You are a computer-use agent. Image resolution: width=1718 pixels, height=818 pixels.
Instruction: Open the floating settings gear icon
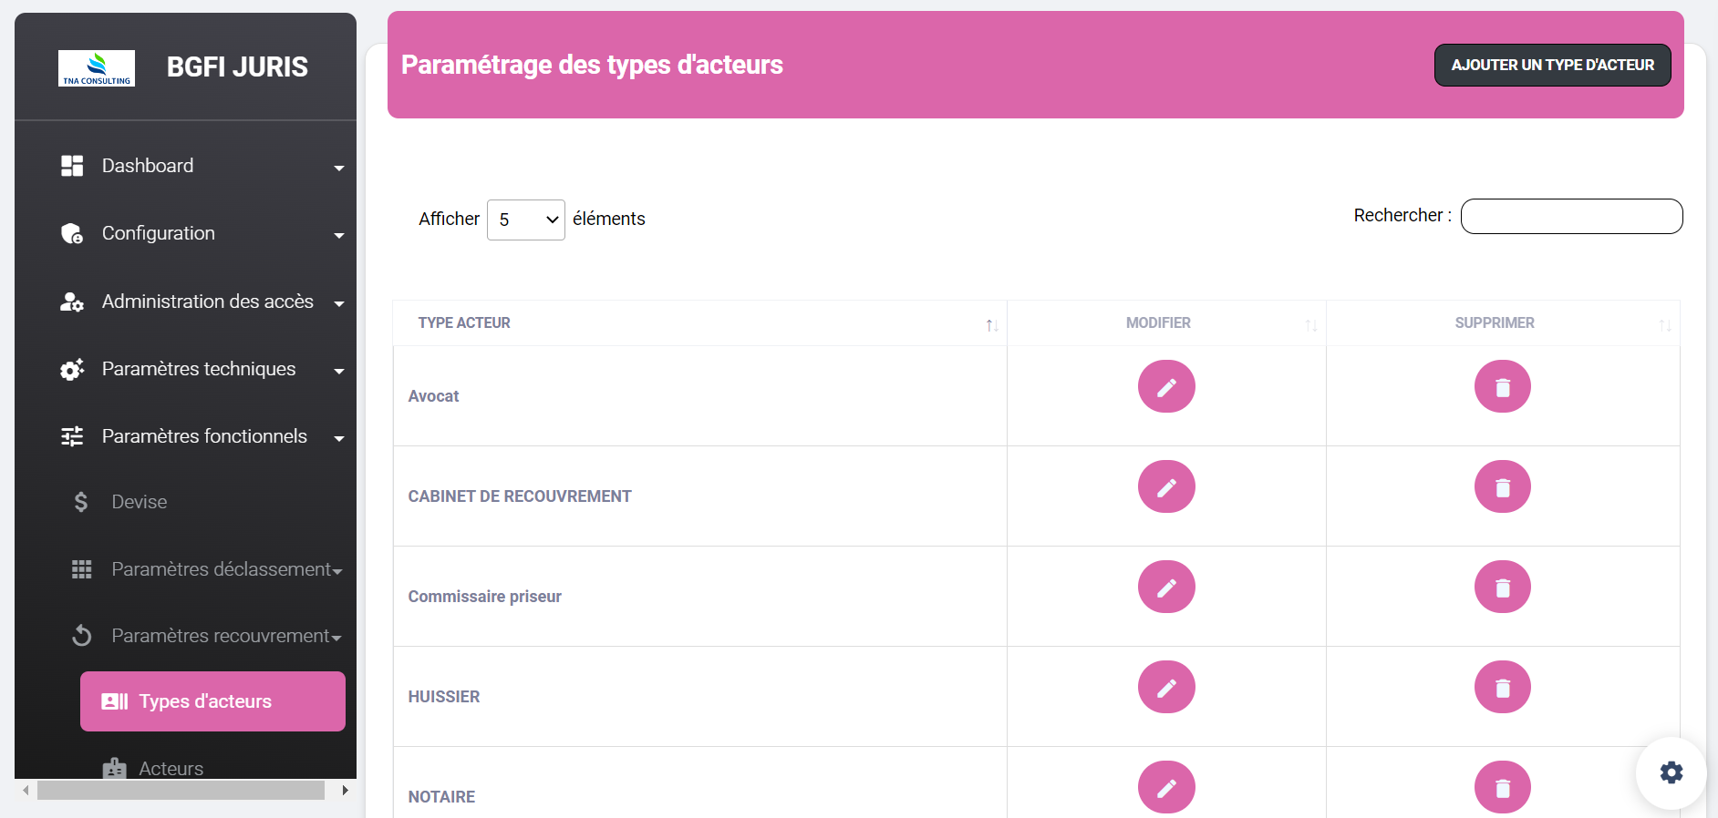tap(1671, 772)
